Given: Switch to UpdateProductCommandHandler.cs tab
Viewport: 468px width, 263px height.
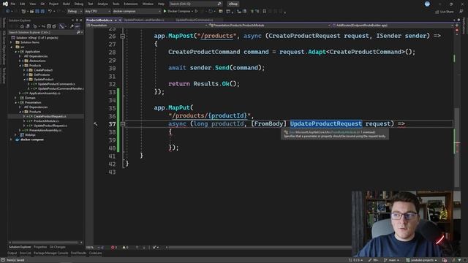Looking at the screenshot, I should click(x=144, y=20).
